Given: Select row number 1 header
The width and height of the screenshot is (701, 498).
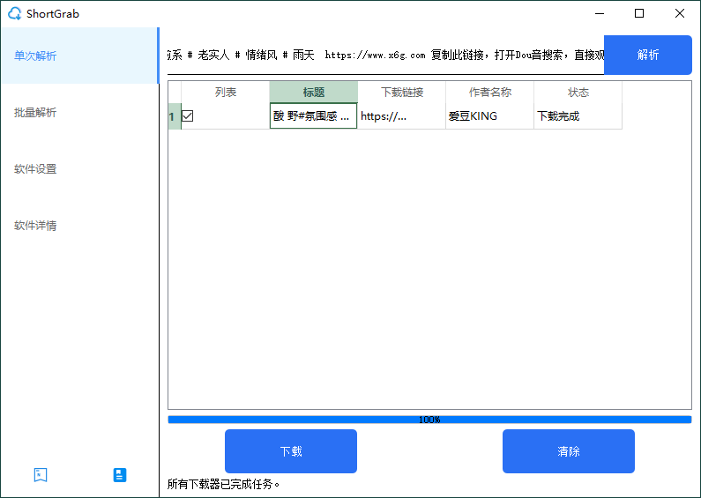Looking at the screenshot, I should [173, 116].
